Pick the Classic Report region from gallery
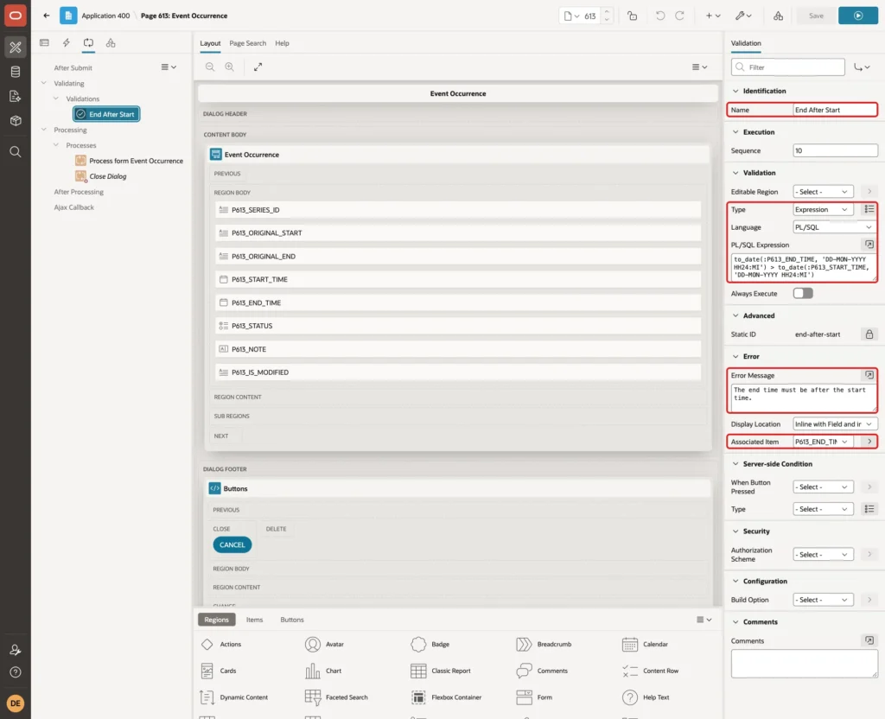Screen dimensions: 885x719 [x=441, y=671]
